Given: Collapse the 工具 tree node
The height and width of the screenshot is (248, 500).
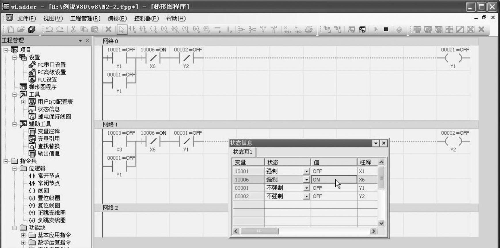Looking at the screenshot, I should 15,94.
